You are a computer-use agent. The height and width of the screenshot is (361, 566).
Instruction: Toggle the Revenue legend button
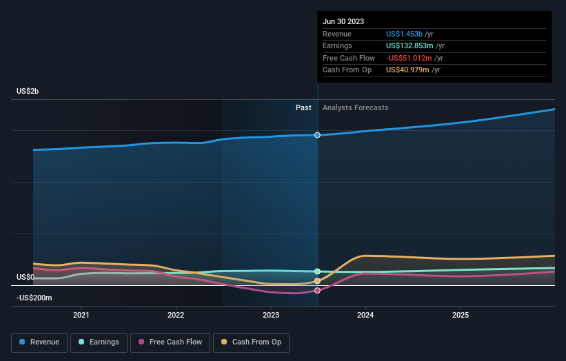pos(39,342)
